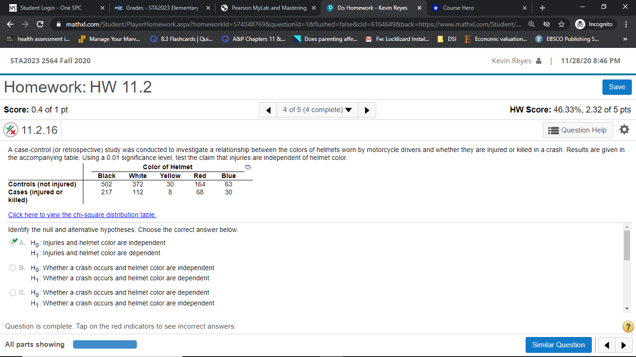Click the settings gear beside Question Help
This screenshot has height=357, width=636.
point(624,130)
